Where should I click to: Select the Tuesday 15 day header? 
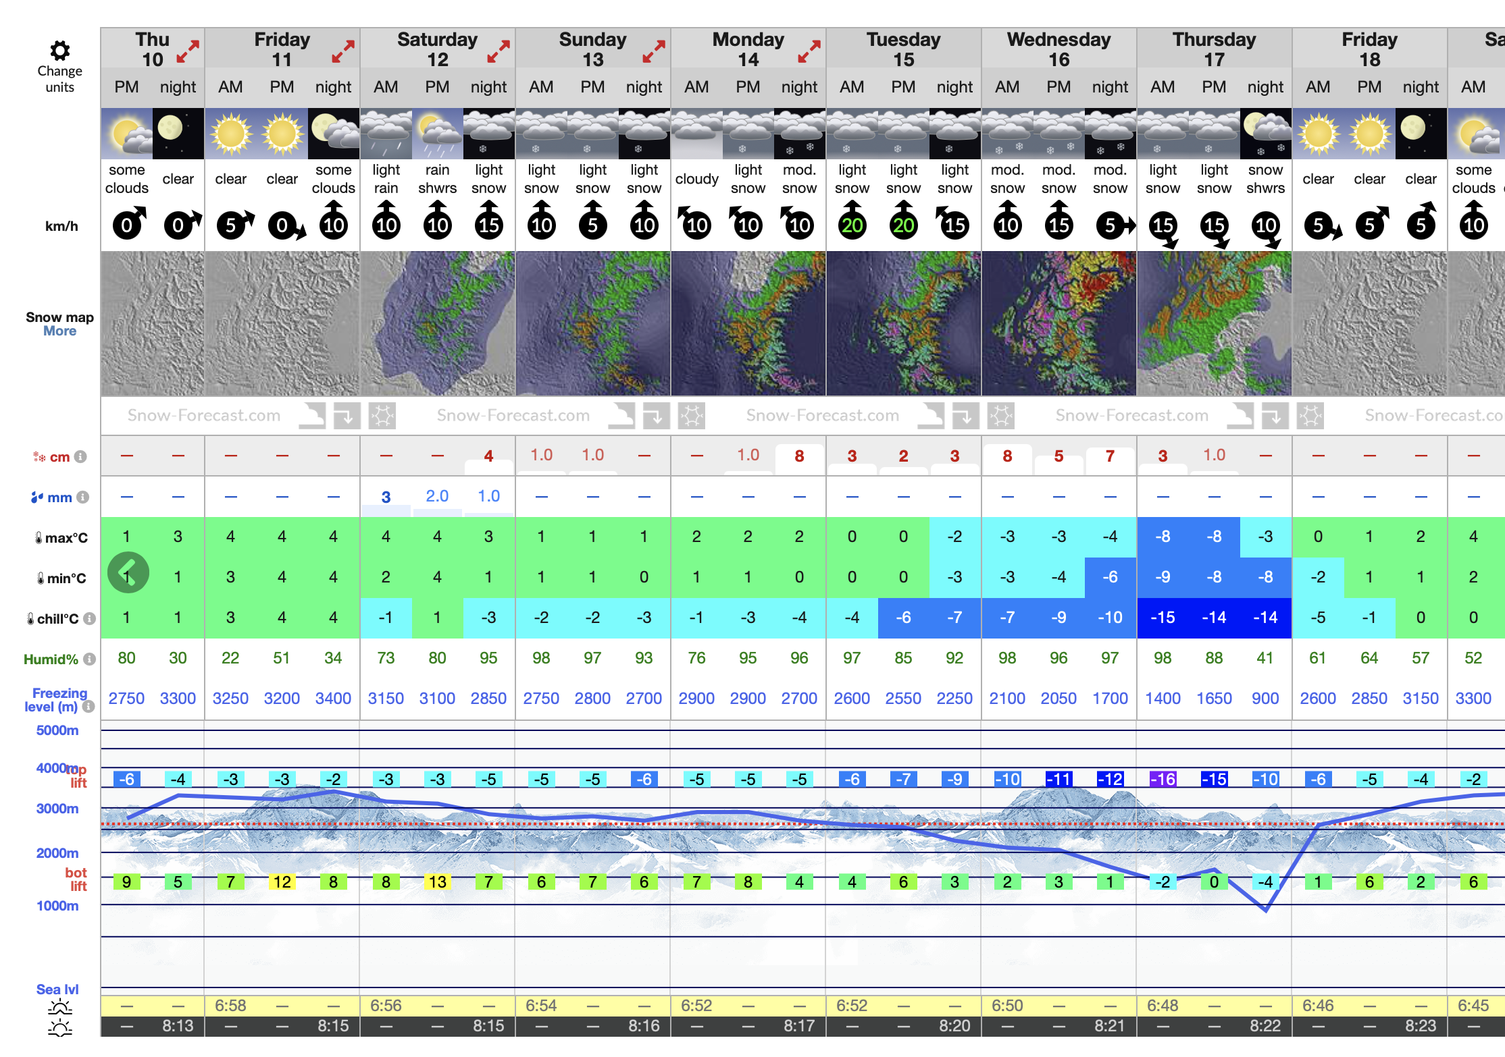pyautogui.click(x=903, y=49)
